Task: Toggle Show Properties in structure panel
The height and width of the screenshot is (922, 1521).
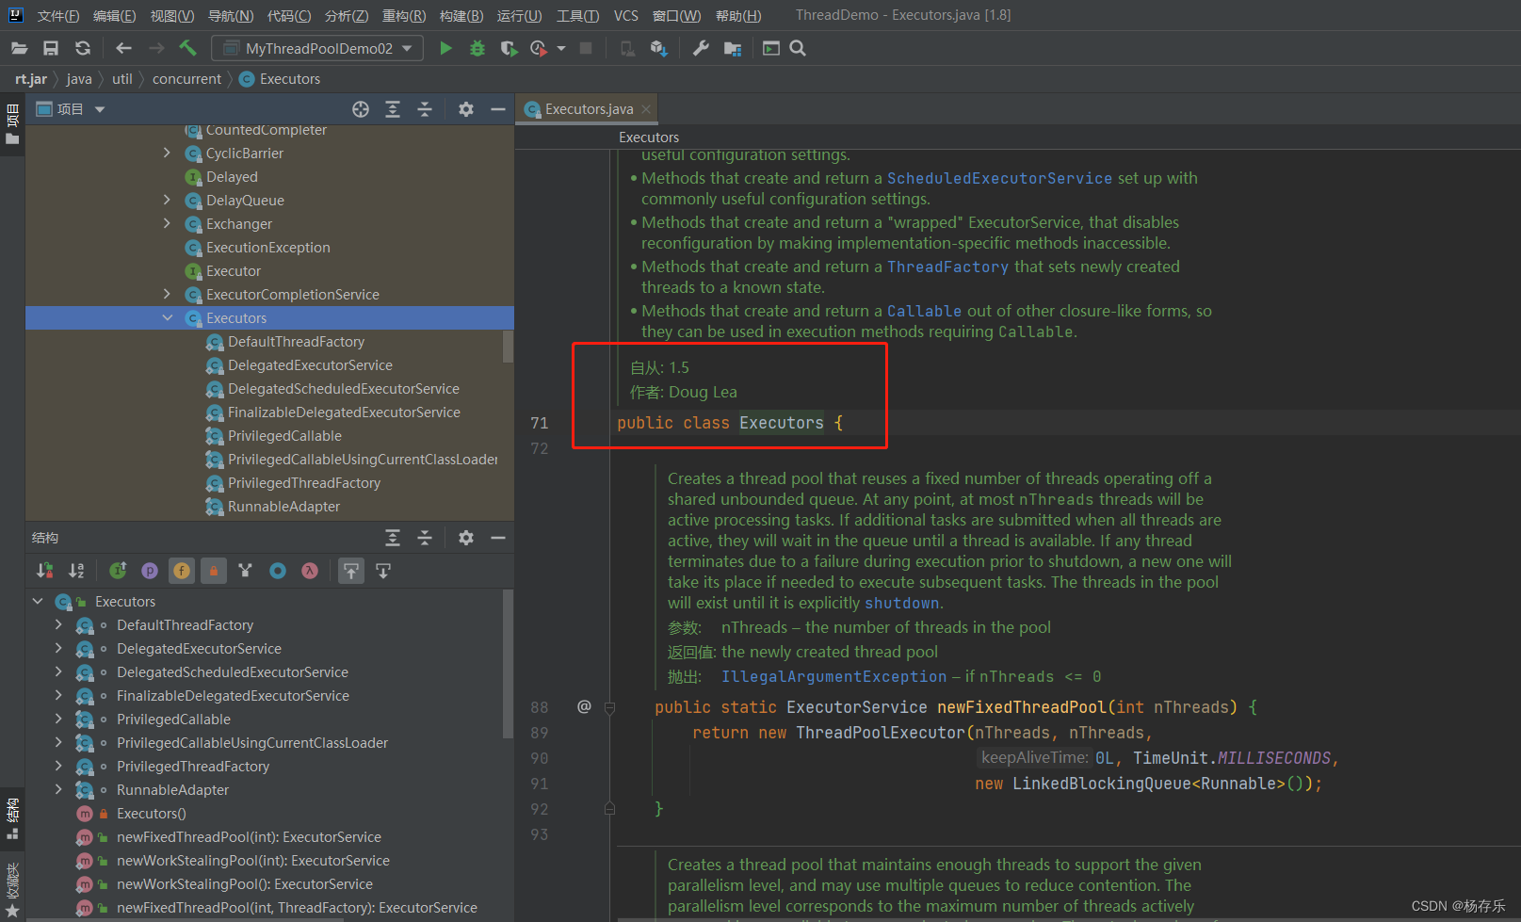Action: pos(150,571)
